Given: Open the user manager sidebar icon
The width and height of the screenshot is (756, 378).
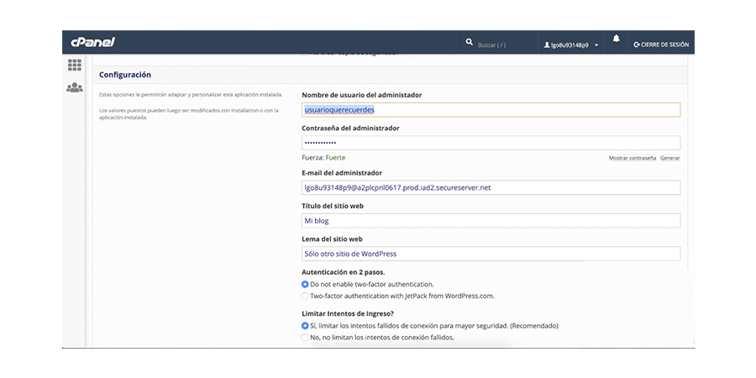Looking at the screenshot, I should click(74, 87).
